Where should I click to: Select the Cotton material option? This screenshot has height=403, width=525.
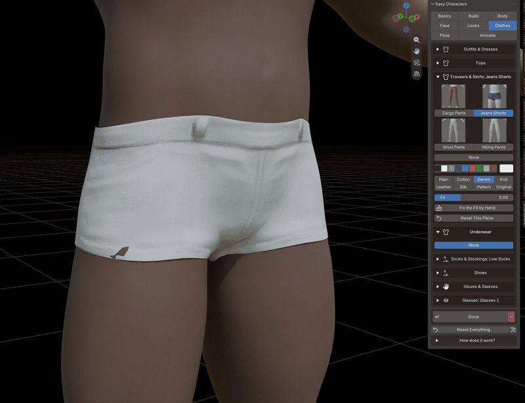pos(463,180)
